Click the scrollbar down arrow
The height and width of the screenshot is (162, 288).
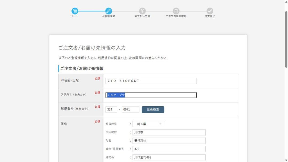(286, 160)
